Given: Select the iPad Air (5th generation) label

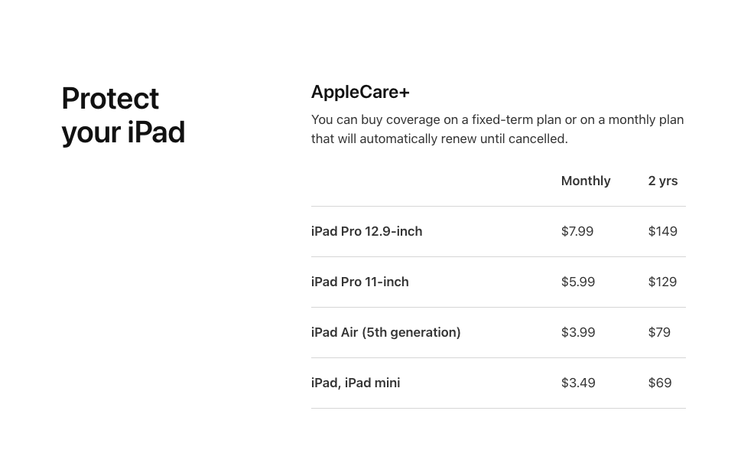Looking at the screenshot, I should click(x=385, y=332).
